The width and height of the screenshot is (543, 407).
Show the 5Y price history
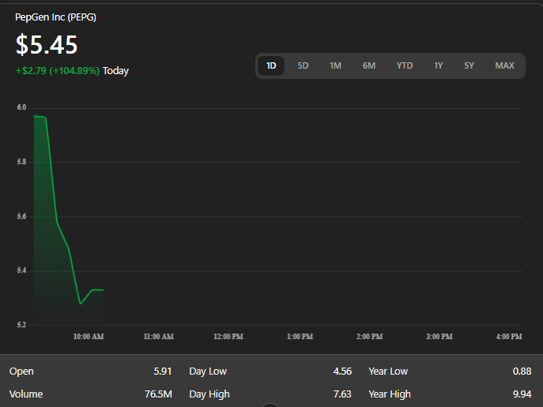pos(469,65)
